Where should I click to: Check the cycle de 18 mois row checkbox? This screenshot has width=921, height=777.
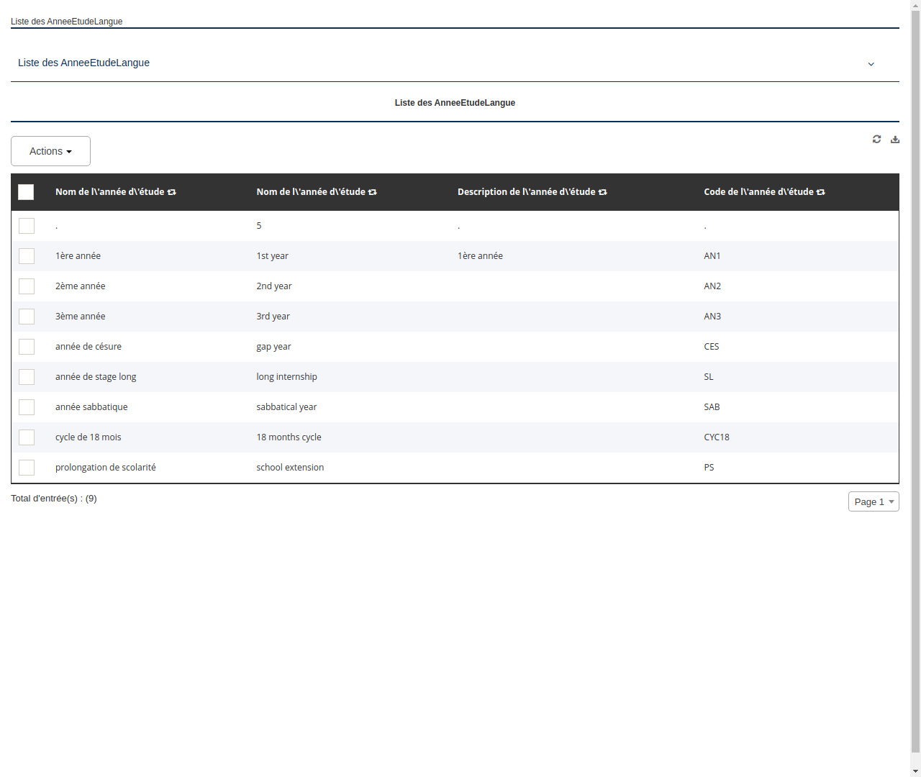[27, 437]
